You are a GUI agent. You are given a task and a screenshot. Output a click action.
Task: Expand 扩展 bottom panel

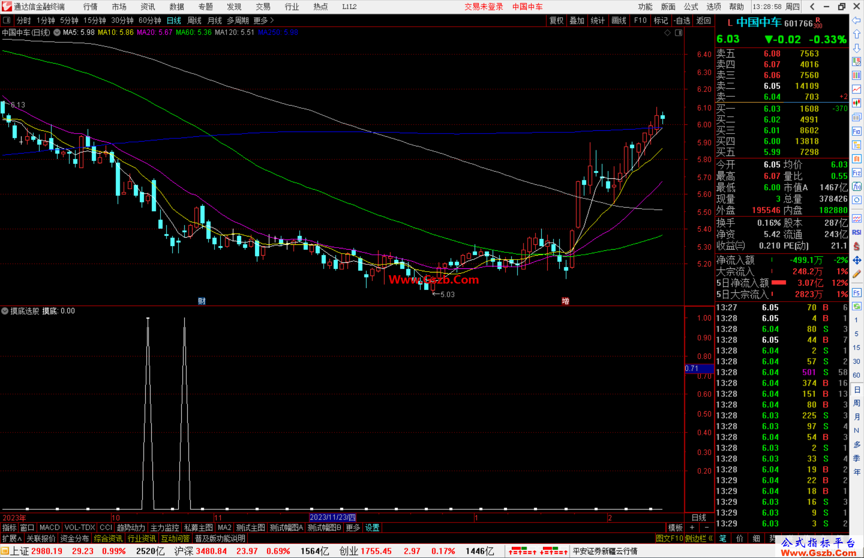12,538
